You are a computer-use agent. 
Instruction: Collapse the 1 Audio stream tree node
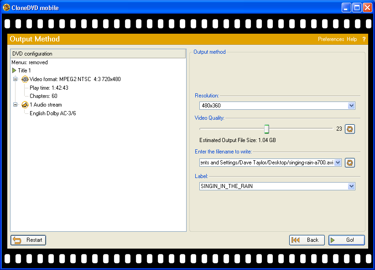[15, 105]
